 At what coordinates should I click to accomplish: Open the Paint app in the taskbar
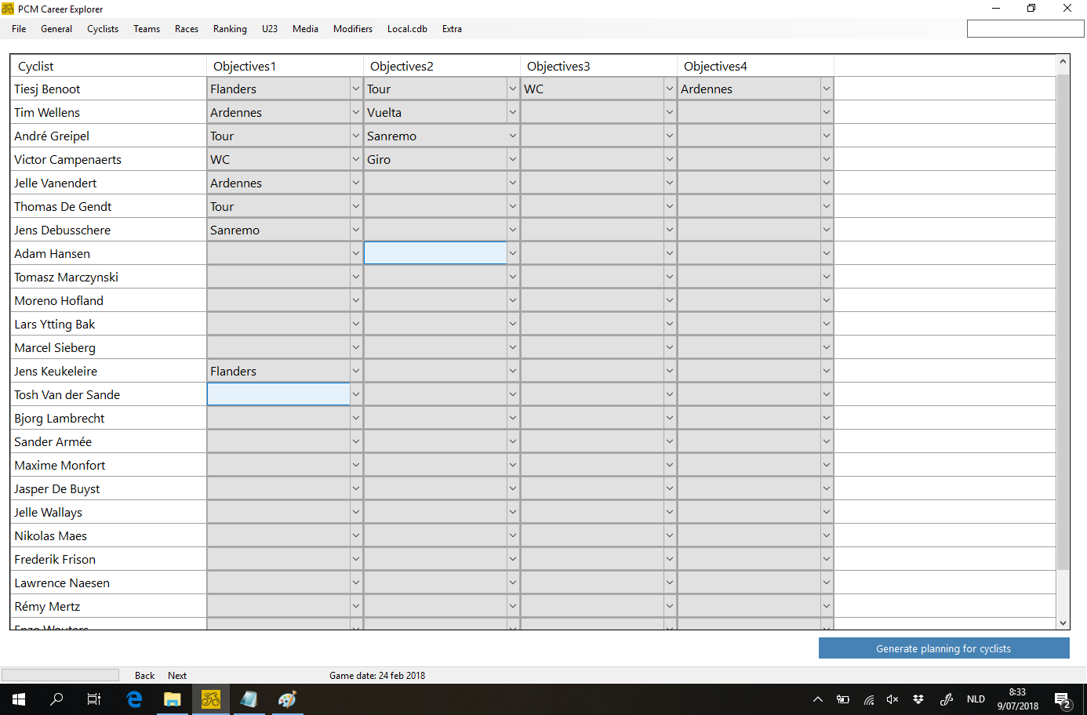[x=288, y=699]
